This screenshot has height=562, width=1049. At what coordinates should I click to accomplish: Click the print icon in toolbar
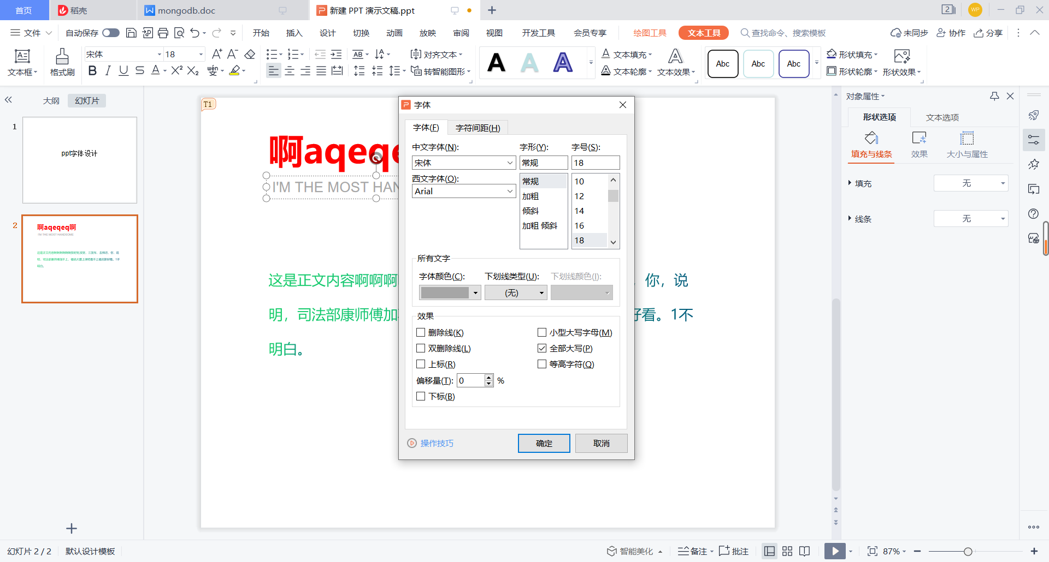pos(163,33)
